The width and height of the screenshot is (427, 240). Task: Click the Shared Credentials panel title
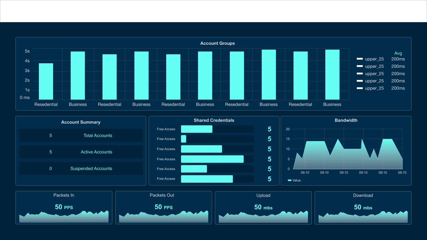pyautogui.click(x=214, y=120)
